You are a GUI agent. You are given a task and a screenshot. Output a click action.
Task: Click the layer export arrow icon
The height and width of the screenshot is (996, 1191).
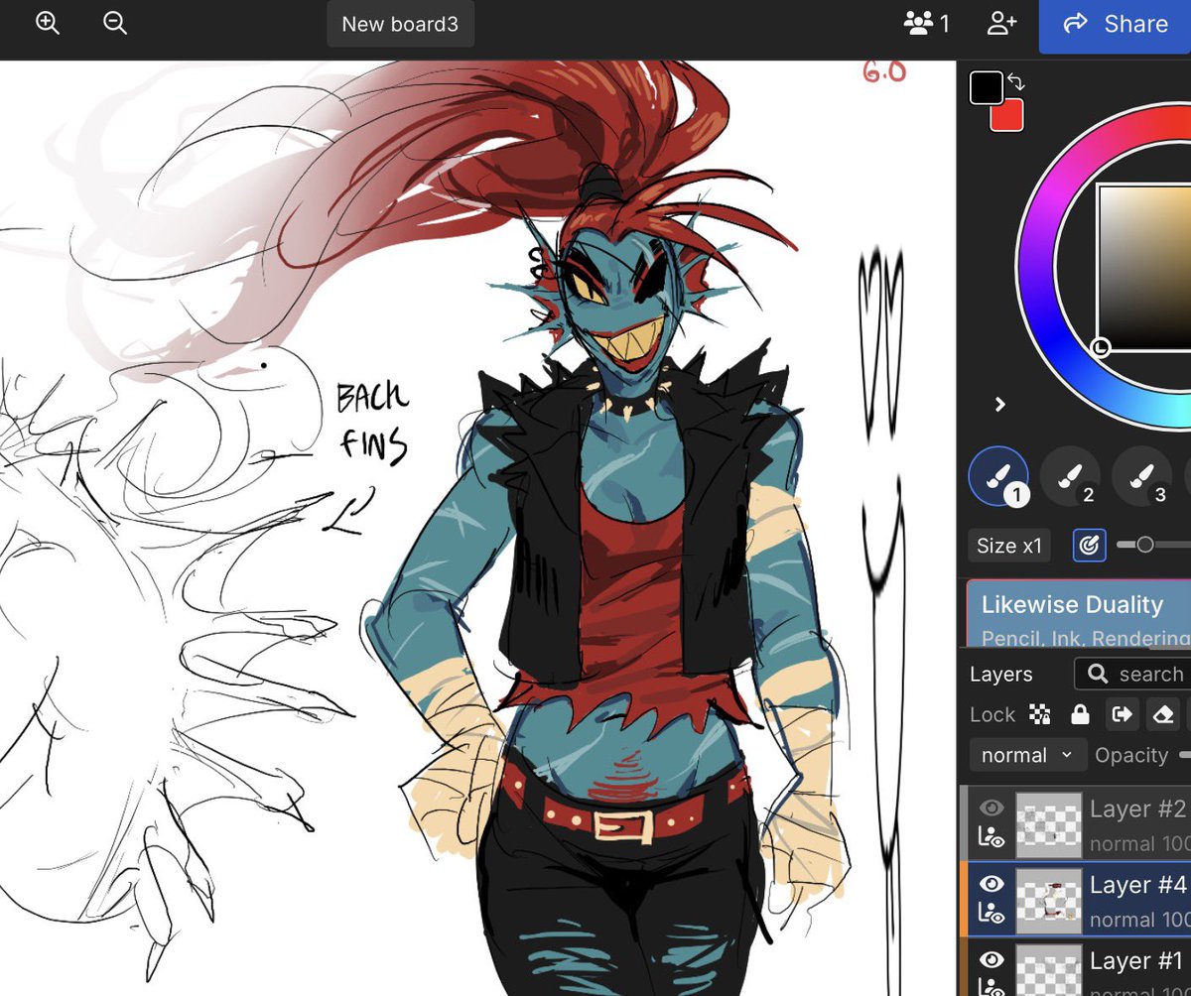point(1123,714)
